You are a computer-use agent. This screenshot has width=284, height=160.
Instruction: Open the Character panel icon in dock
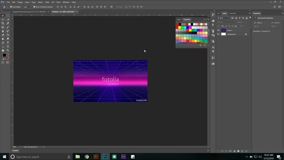213,48
